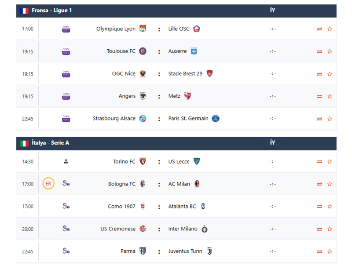Click beIN Sports icon on Lyon match row
352x266 pixels.
pyautogui.click(x=66, y=29)
